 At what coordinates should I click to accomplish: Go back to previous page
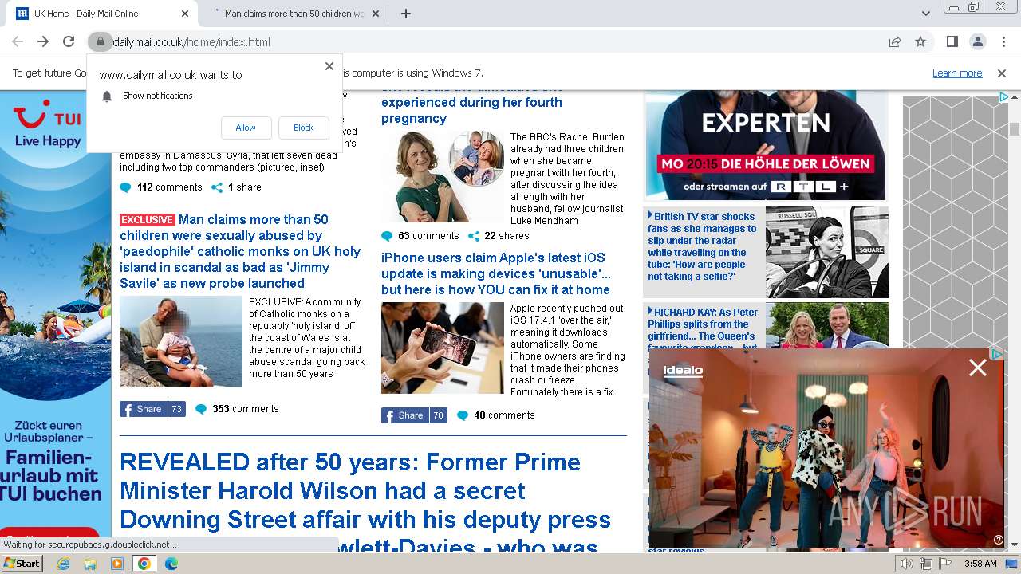(18, 41)
